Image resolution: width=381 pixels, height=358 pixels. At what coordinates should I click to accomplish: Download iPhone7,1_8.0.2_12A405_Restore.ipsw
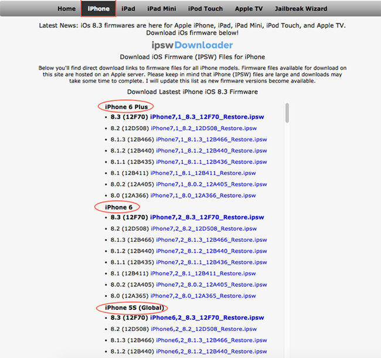(212, 184)
